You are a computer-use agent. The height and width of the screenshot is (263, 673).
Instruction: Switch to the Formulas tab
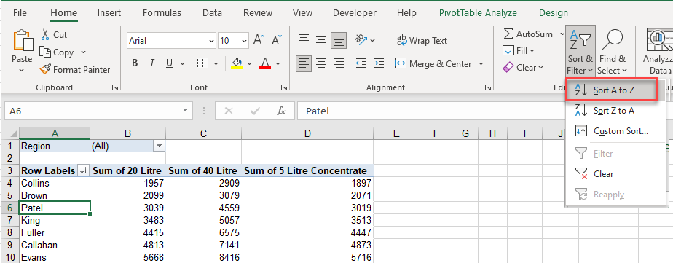pyautogui.click(x=162, y=13)
